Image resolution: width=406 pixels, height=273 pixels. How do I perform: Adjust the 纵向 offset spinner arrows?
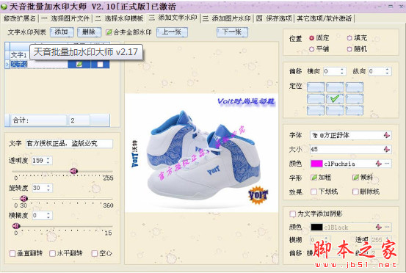pos(388,71)
